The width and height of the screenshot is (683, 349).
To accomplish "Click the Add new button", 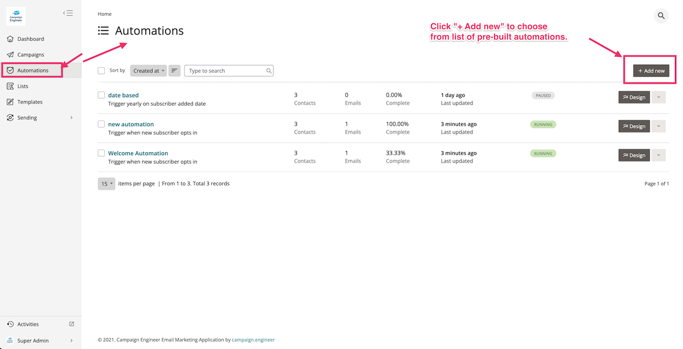I will coord(651,71).
